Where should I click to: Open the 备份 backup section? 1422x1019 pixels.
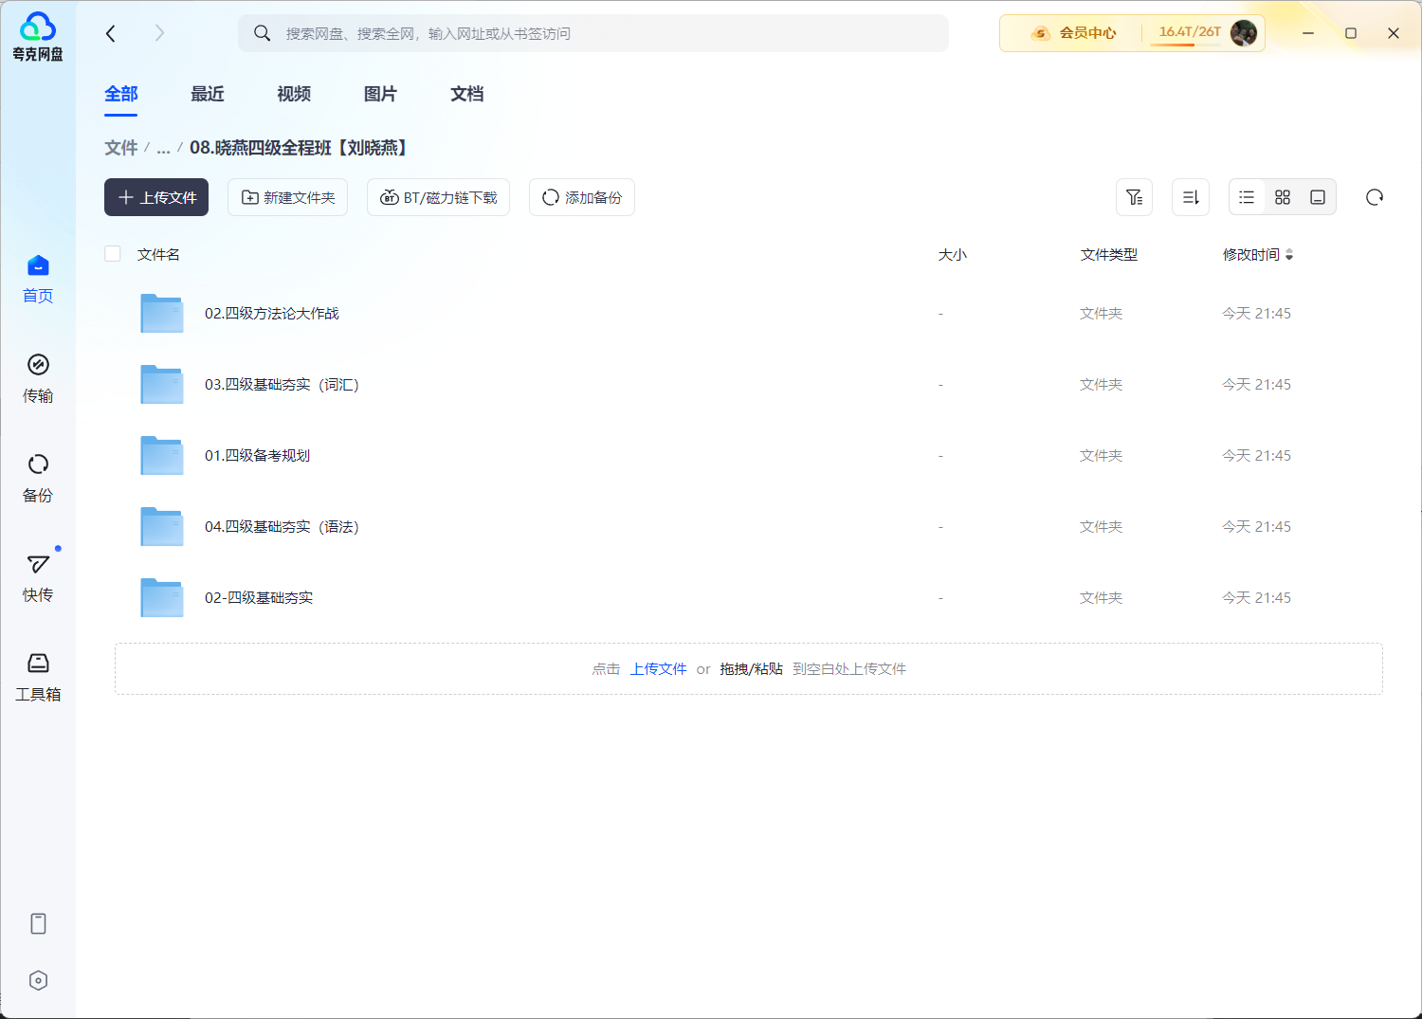point(38,478)
